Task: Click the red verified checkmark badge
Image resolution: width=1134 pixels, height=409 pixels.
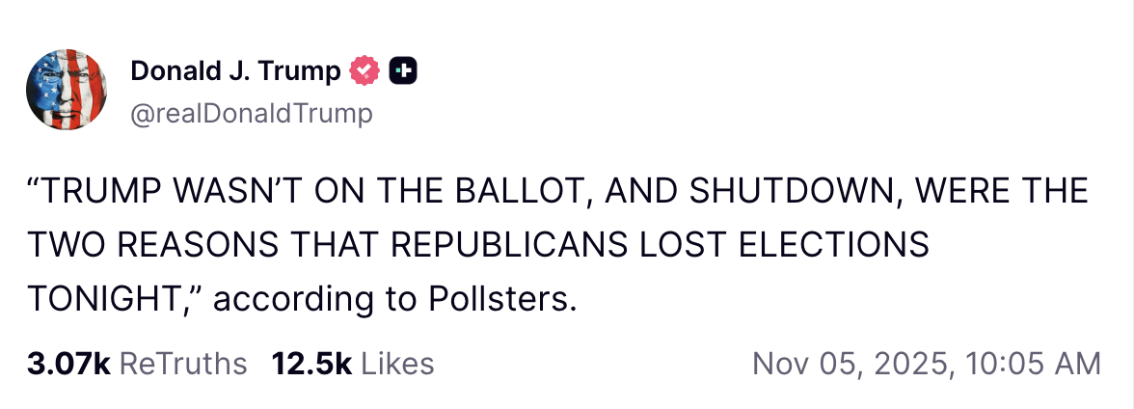Action: [364, 70]
